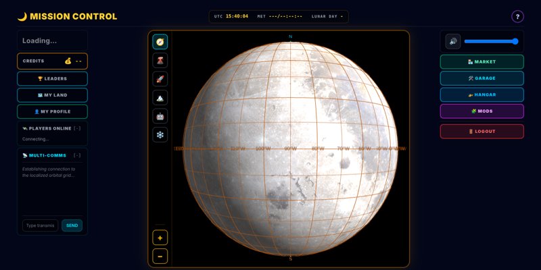Select the robot rover icon

[160, 116]
